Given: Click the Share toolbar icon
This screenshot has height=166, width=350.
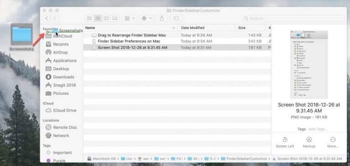Looking at the screenshot, I should coord(162,18).
